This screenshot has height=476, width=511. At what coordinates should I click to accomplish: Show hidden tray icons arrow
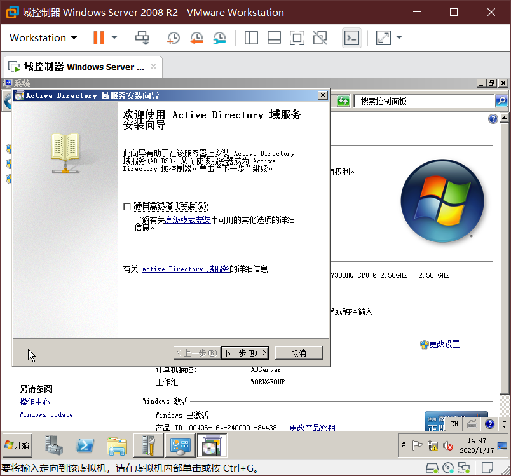(x=404, y=444)
